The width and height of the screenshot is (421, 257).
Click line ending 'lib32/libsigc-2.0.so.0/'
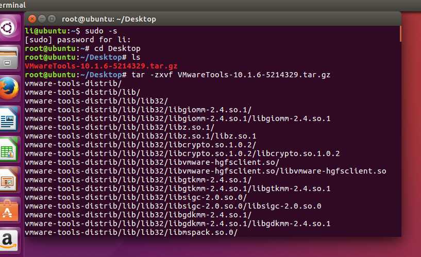pos(136,197)
